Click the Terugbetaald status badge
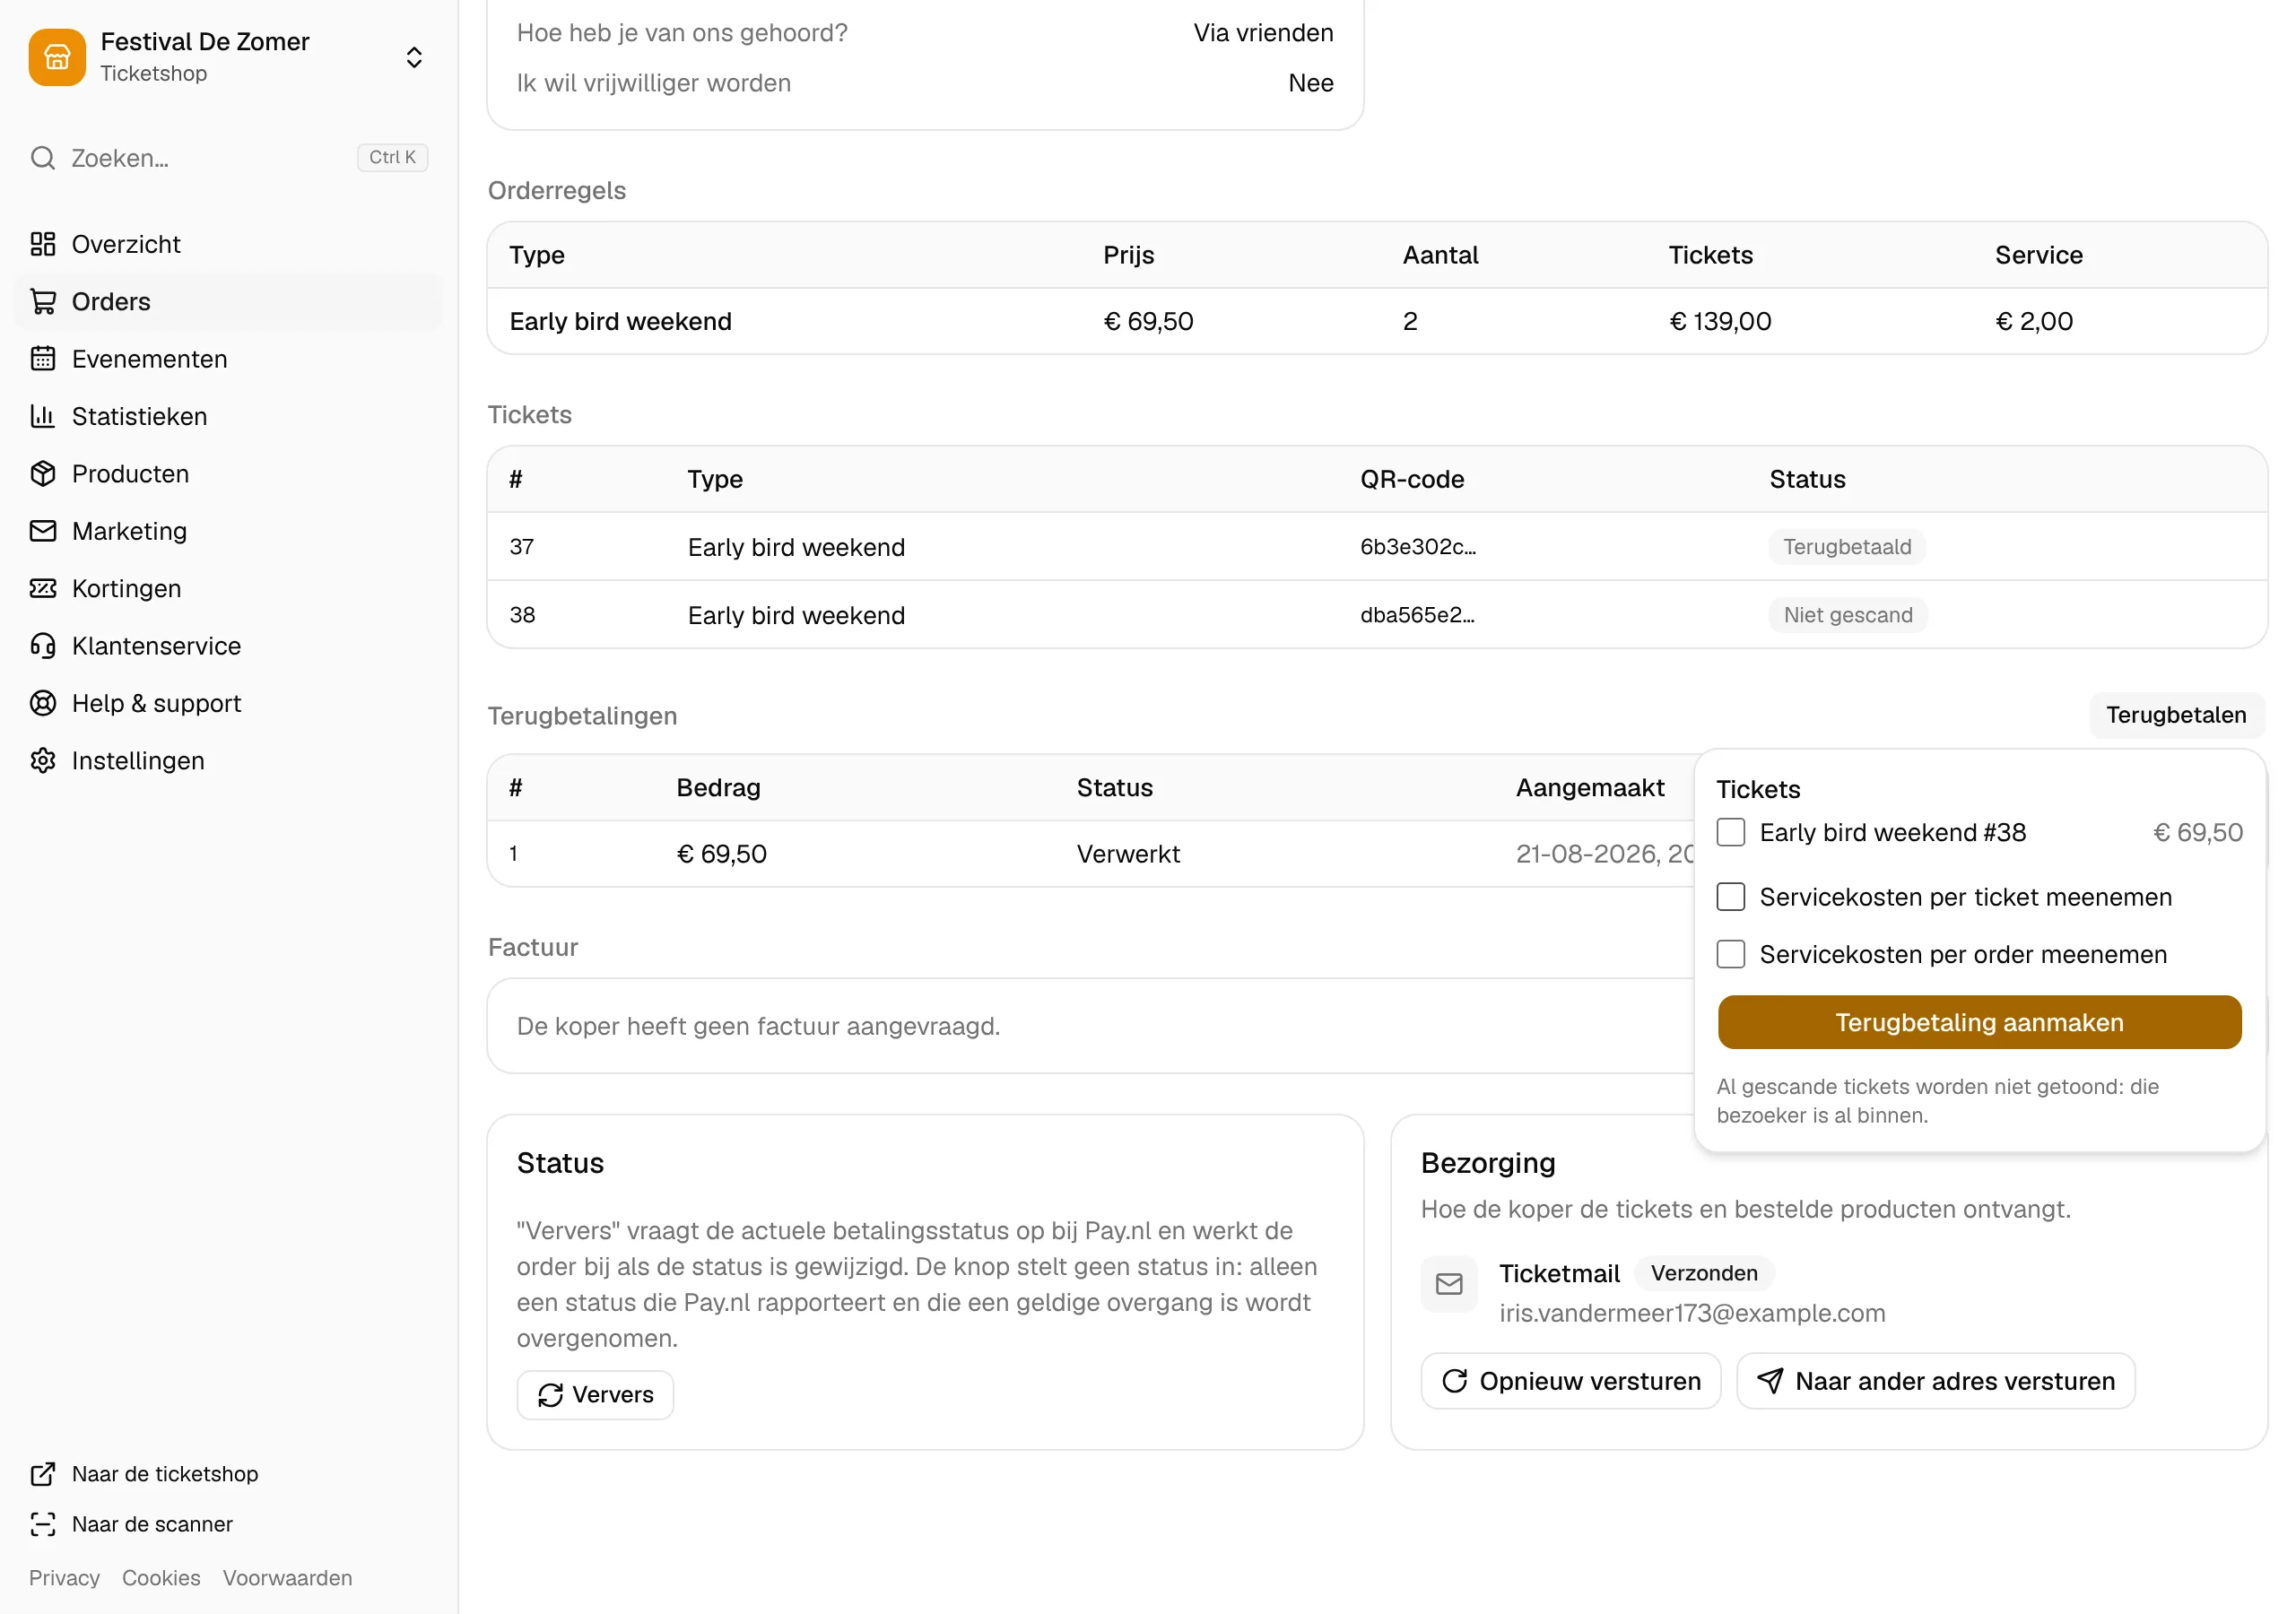This screenshot has height=1614, width=2296. tap(1846, 547)
